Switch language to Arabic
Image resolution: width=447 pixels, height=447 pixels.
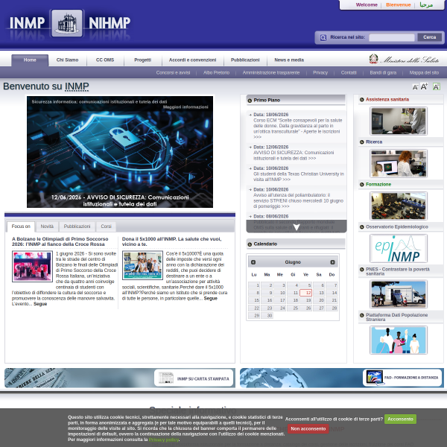(x=426, y=5)
